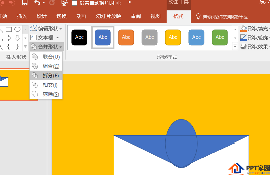Select the 格式 drawing tools tab
This screenshot has width=270, height=175.
point(178,16)
